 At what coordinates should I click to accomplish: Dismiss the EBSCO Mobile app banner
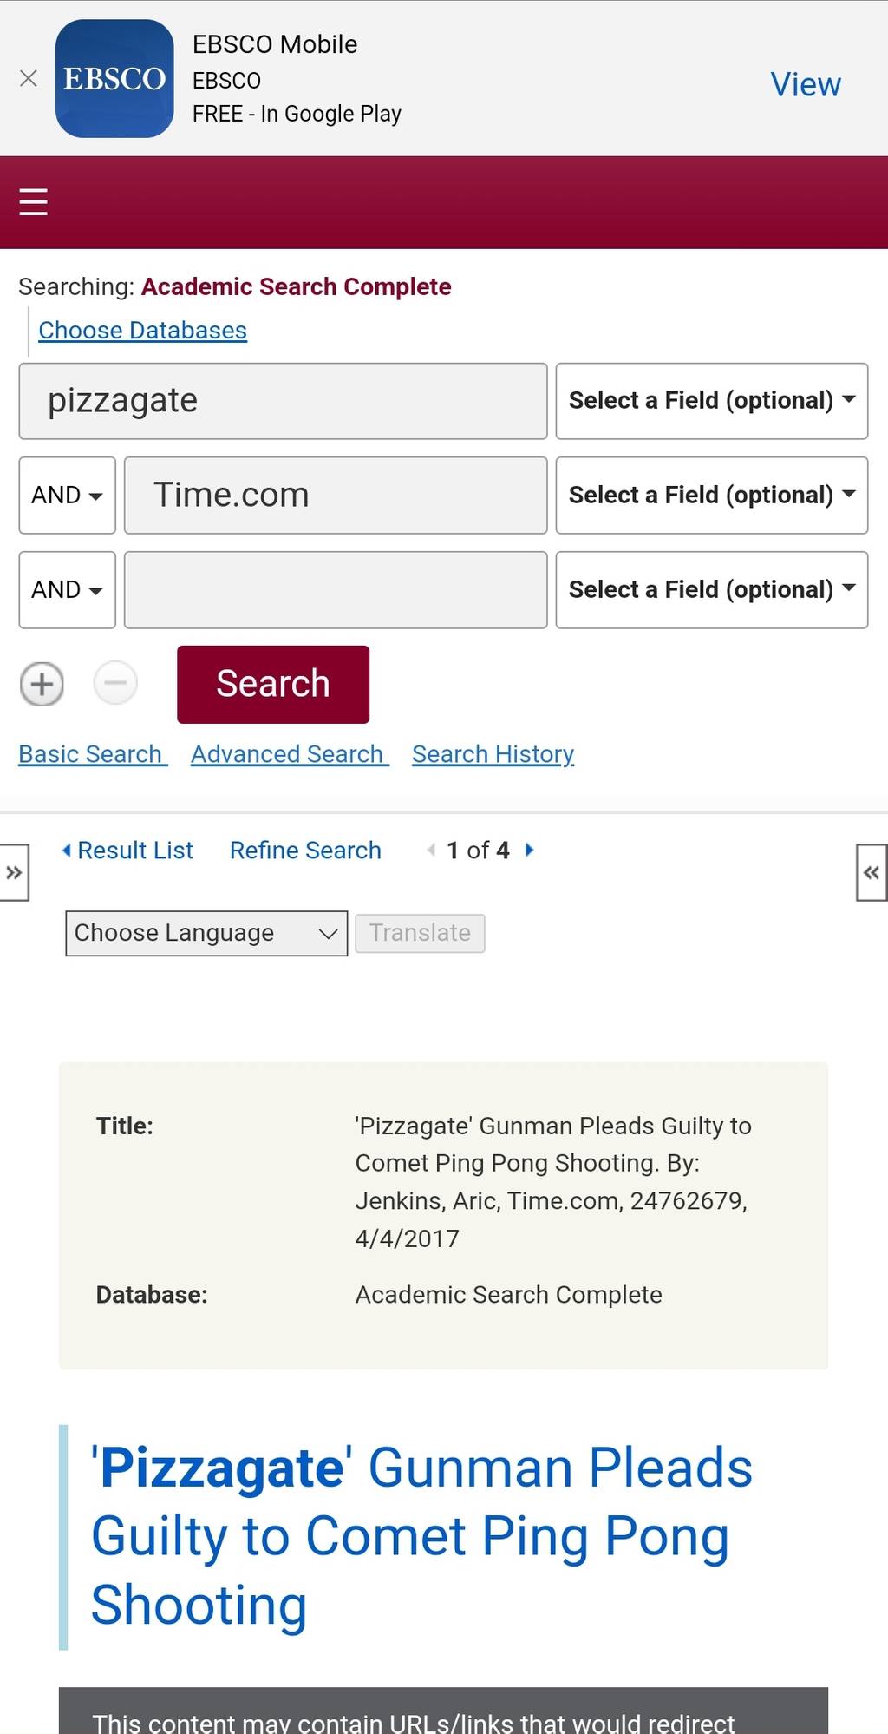pyautogui.click(x=28, y=79)
